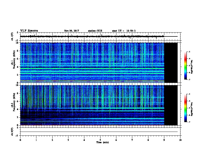The height and width of the screenshot is (157, 203).
Task: Click the black no-data region of ch.2 spectrogram
Action: 171,105
